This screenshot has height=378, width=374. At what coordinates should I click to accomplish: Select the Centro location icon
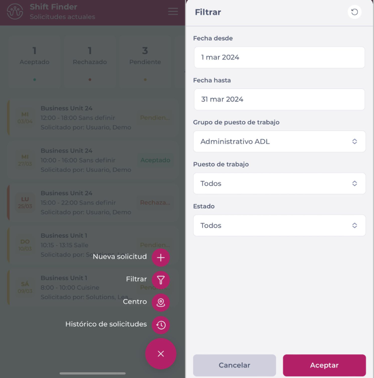pos(161,302)
